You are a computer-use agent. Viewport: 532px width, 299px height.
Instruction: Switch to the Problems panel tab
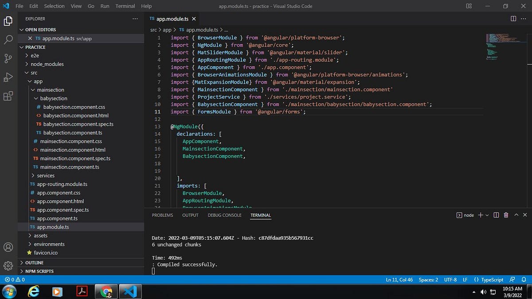[x=162, y=215]
